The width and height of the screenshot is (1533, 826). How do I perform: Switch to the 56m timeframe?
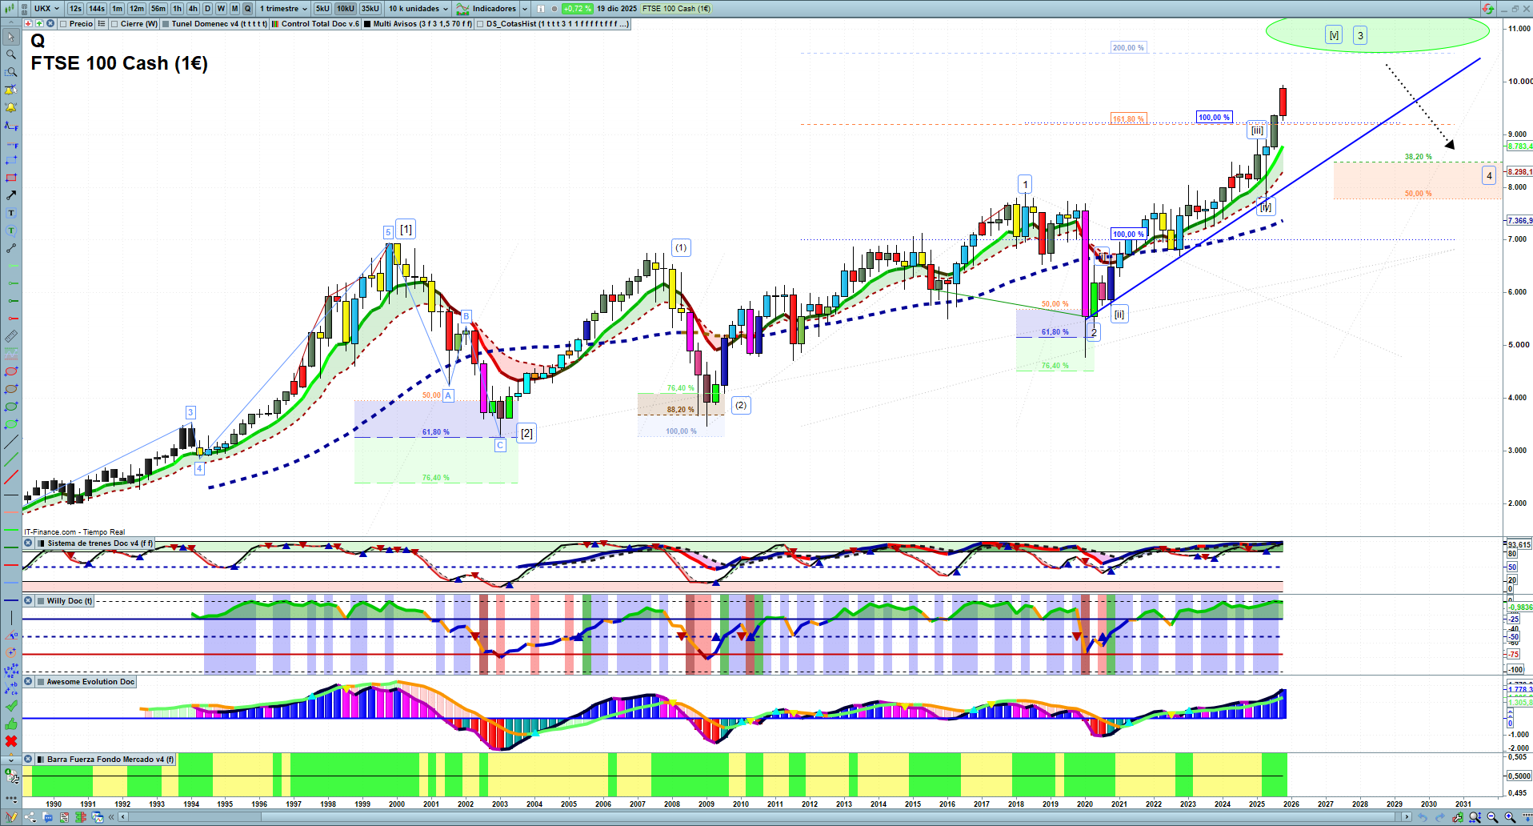point(158,9)
